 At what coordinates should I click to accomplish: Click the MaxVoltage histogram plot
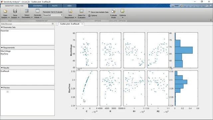186,50
